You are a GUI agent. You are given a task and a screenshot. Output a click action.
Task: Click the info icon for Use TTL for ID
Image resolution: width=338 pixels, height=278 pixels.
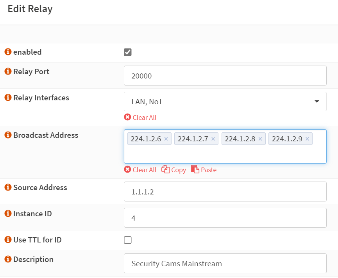8,240
